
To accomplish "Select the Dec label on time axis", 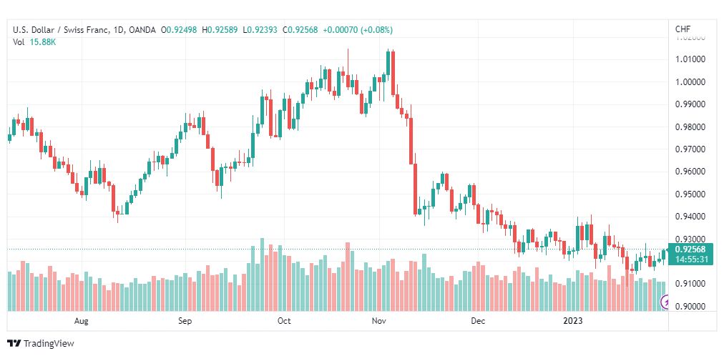I will 478,321.
